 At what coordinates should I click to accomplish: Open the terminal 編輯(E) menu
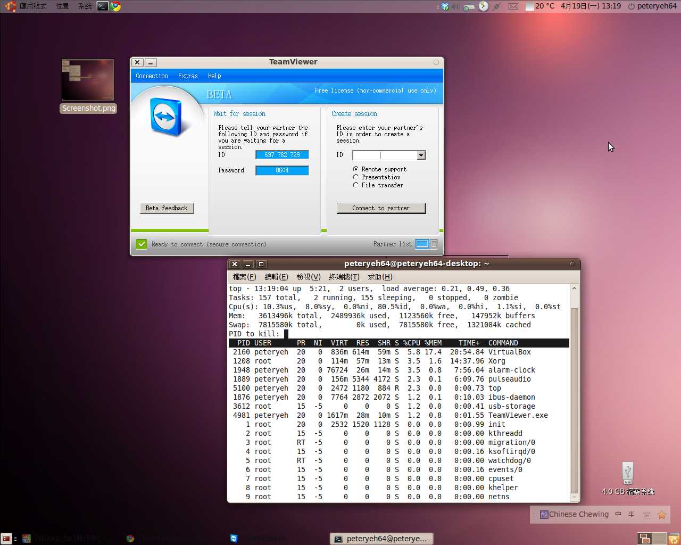pos(276,277)
